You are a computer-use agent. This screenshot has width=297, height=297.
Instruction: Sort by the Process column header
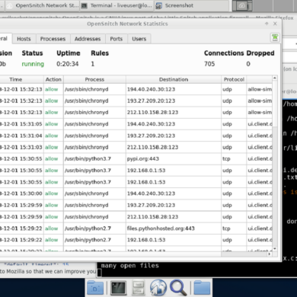(94, 79)
